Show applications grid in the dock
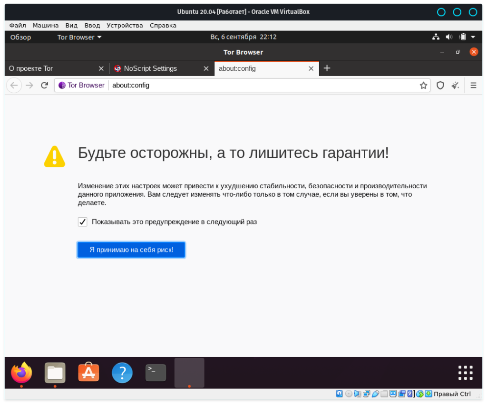487x404 pixels. click(465, 373)
